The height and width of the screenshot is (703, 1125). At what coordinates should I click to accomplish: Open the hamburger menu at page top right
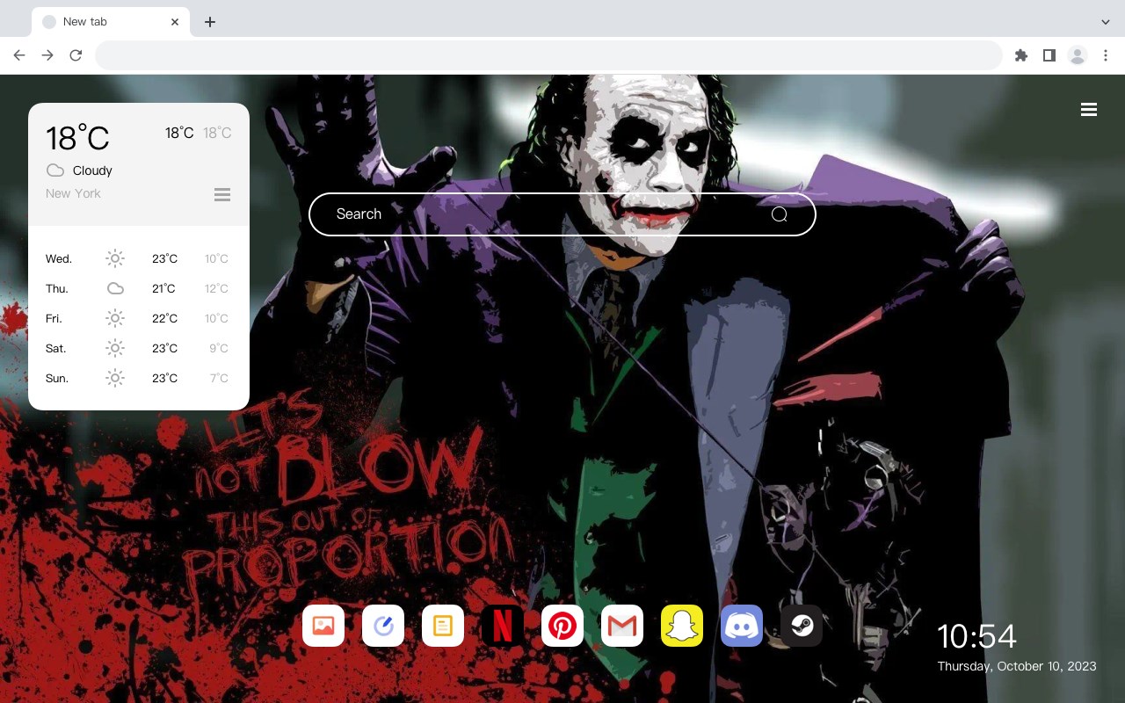tap(1089, 110)
